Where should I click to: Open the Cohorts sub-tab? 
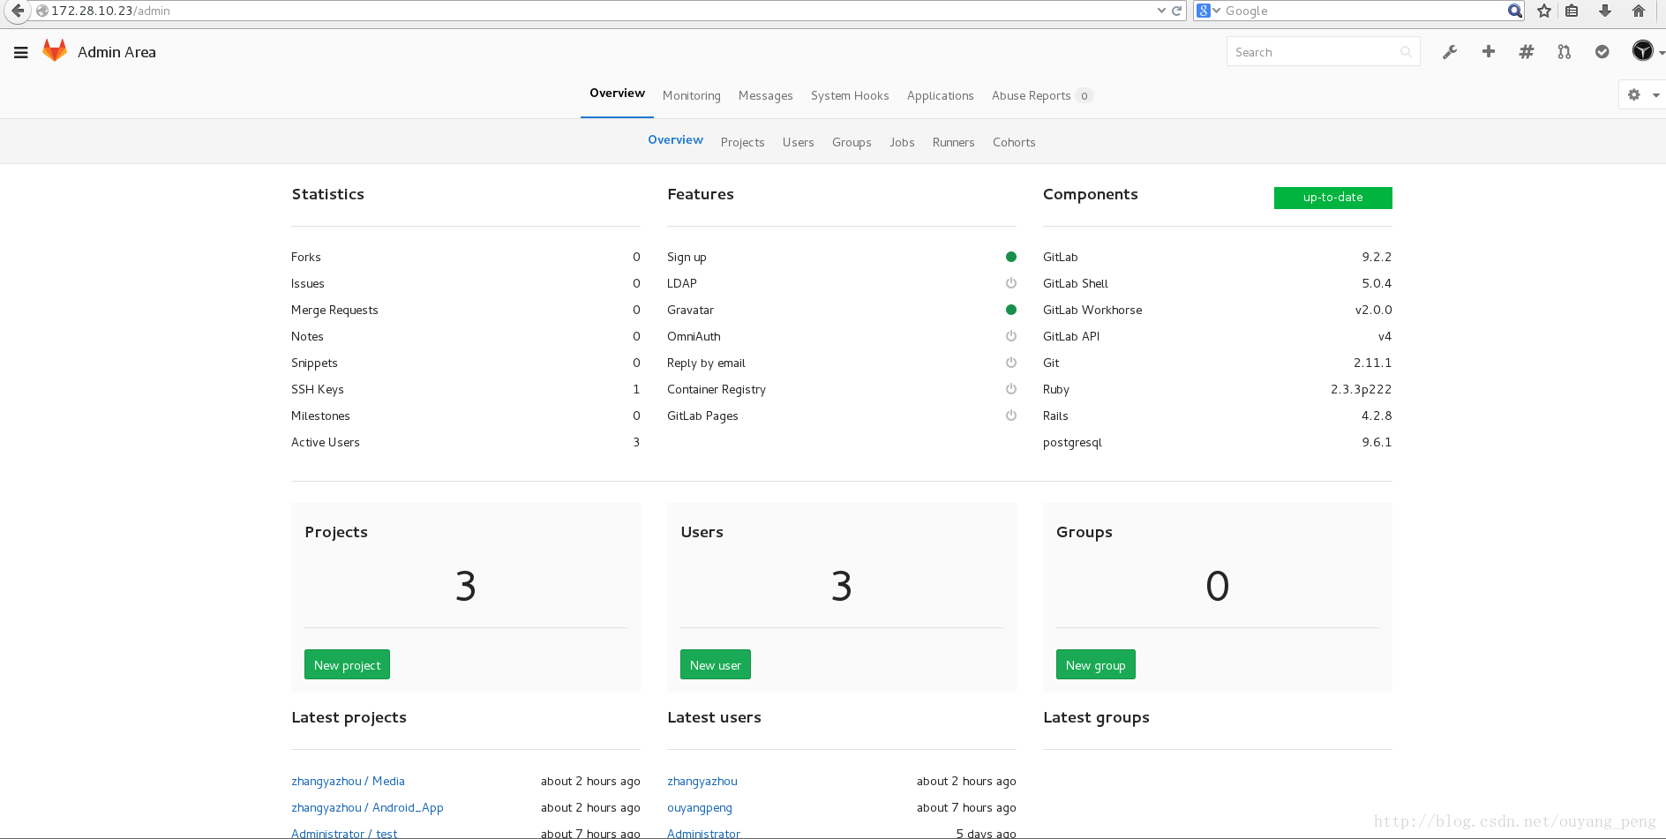(x=1014, y=142)
